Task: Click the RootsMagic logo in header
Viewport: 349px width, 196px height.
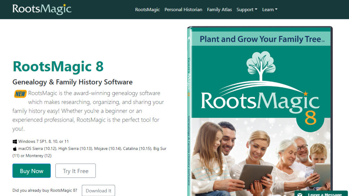Action: pyautogui.click(x=42, y=9)
